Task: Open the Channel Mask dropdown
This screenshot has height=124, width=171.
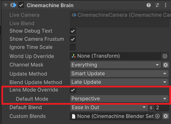Action: (x=115, y=65)
